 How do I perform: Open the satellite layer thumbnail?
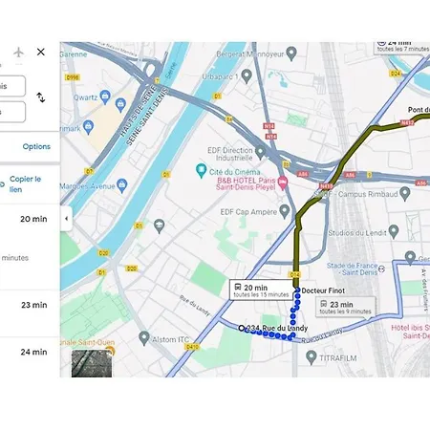coord(92,363)
